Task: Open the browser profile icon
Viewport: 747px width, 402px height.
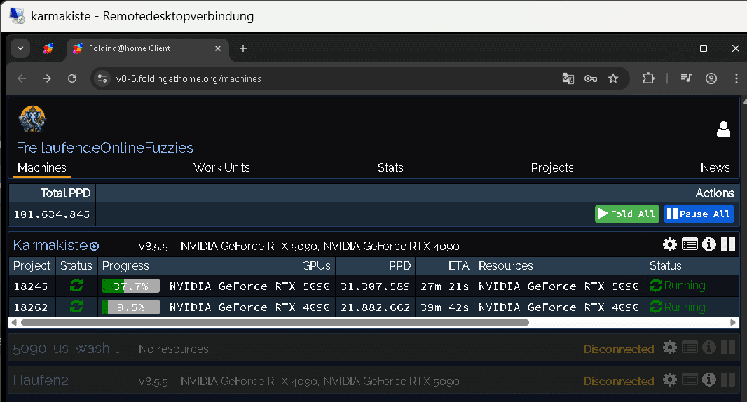Action: click(711, 78)
